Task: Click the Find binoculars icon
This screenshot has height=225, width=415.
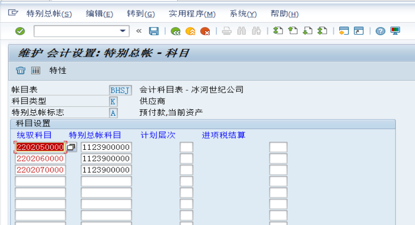Action: point(241,31)
